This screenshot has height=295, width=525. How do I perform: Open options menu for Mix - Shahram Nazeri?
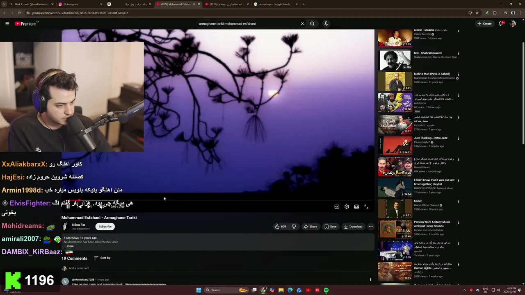click(x=459, y=53)
